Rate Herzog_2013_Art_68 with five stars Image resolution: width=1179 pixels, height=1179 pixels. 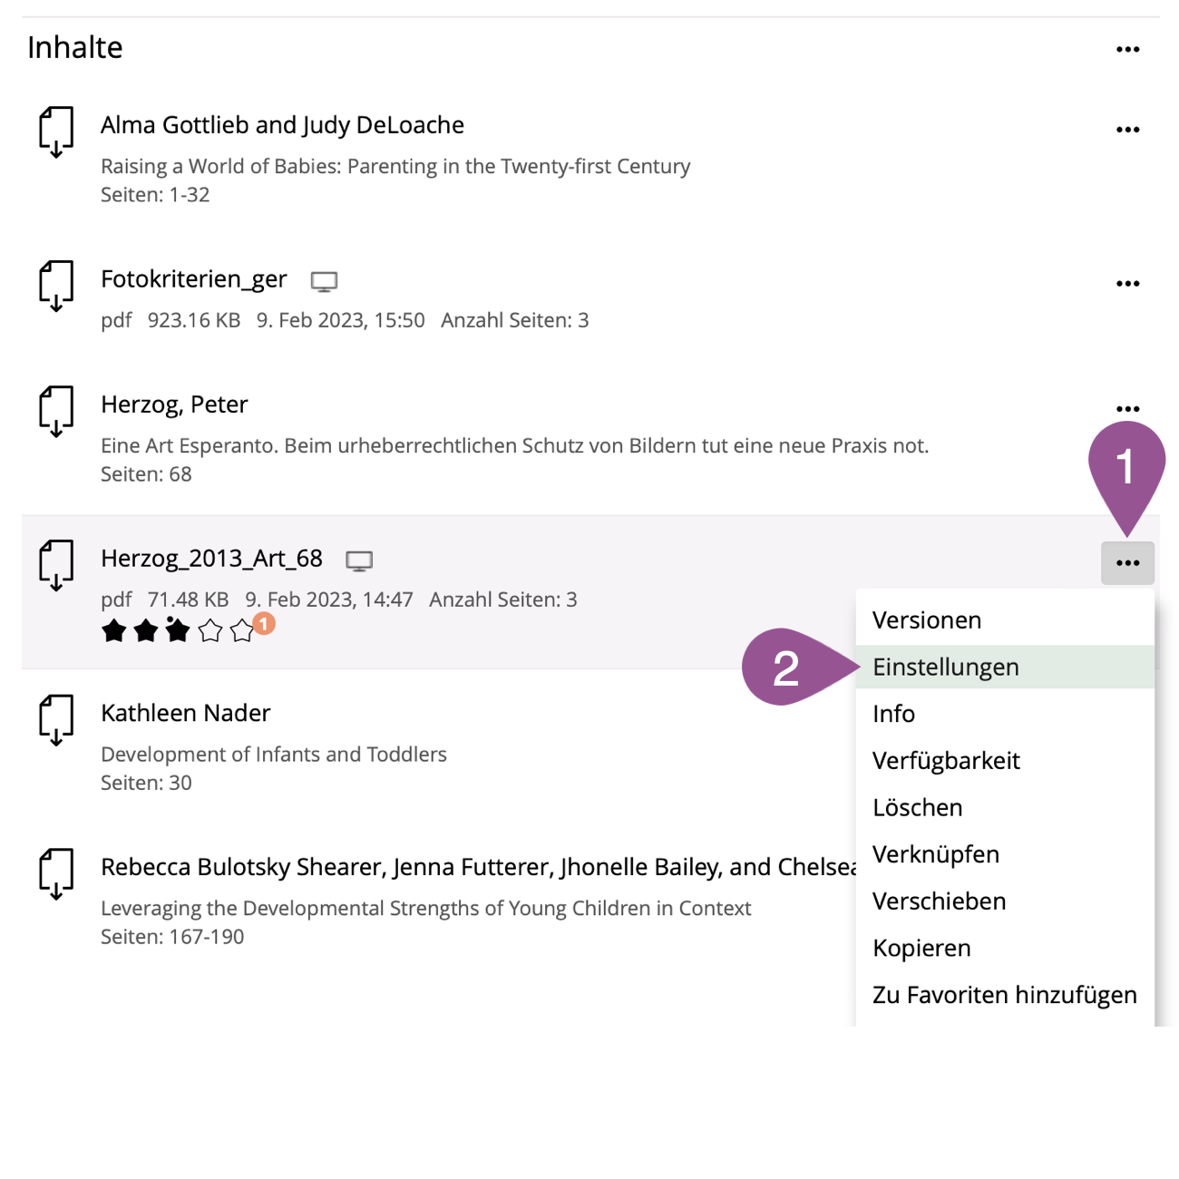241,631
